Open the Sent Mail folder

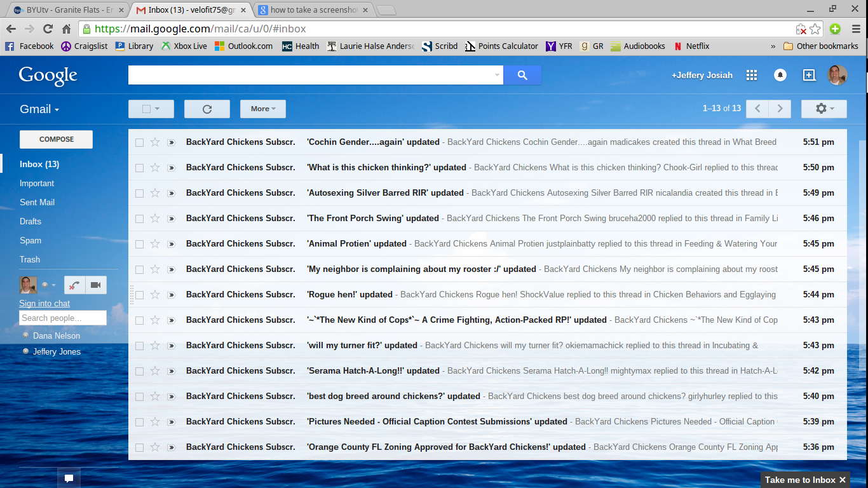click(37, 202)
